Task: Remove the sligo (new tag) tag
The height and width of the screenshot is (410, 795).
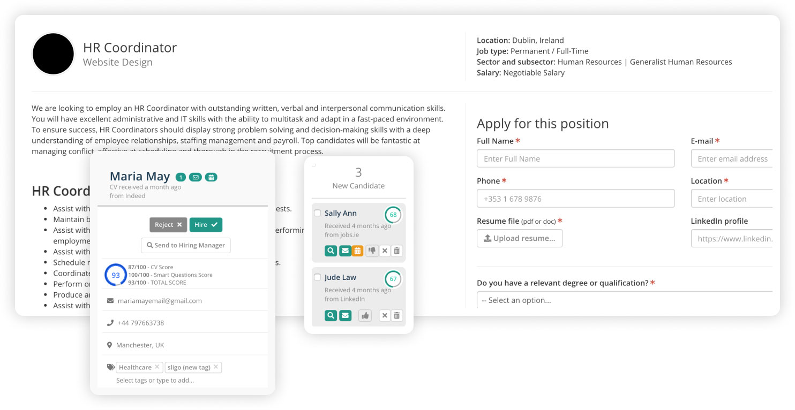Action: [216, 367]
